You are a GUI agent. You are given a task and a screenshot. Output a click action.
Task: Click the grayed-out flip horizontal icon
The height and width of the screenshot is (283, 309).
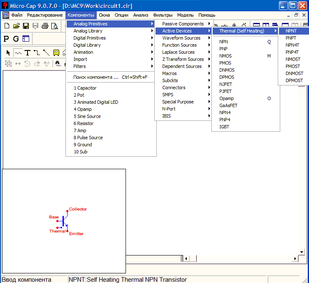coord(37,63)
